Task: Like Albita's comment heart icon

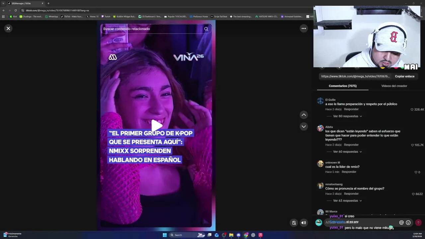Action: [412, 145]
